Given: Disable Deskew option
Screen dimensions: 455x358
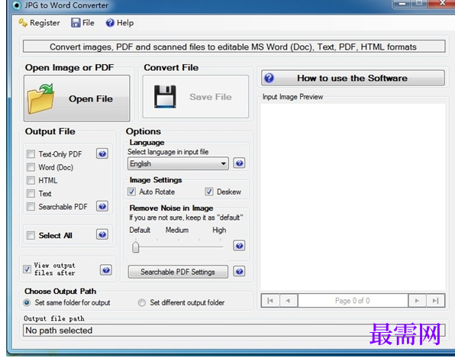Looking at the screenshot, I should pyautogui.click(x=209, y=192).
